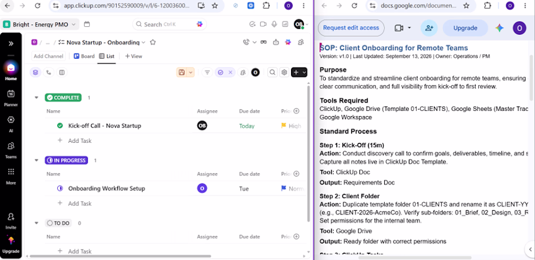The height and width of the screenshot is (260, 535).
Task: Open view settings gear icon
Action: tap(284, 72)
